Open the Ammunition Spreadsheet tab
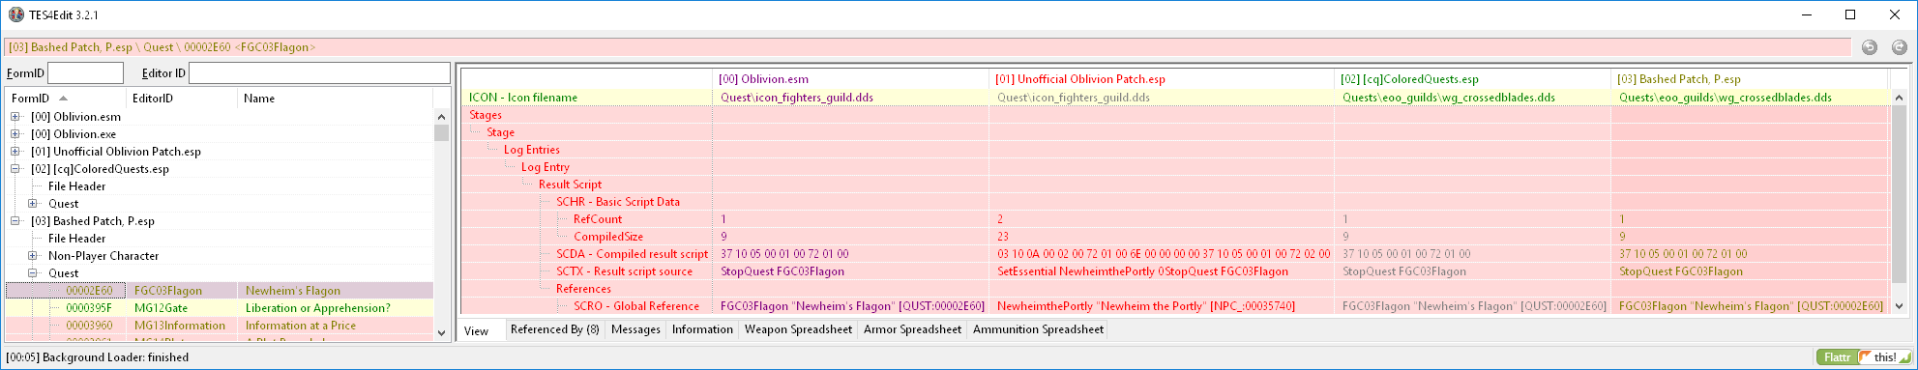Screen dimensions: 1918x370 (1038, 329)
